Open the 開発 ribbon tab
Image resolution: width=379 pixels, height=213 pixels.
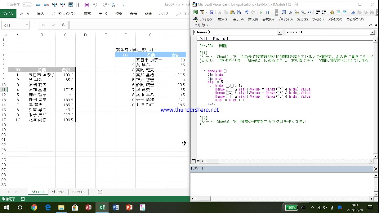coord(148,14)
